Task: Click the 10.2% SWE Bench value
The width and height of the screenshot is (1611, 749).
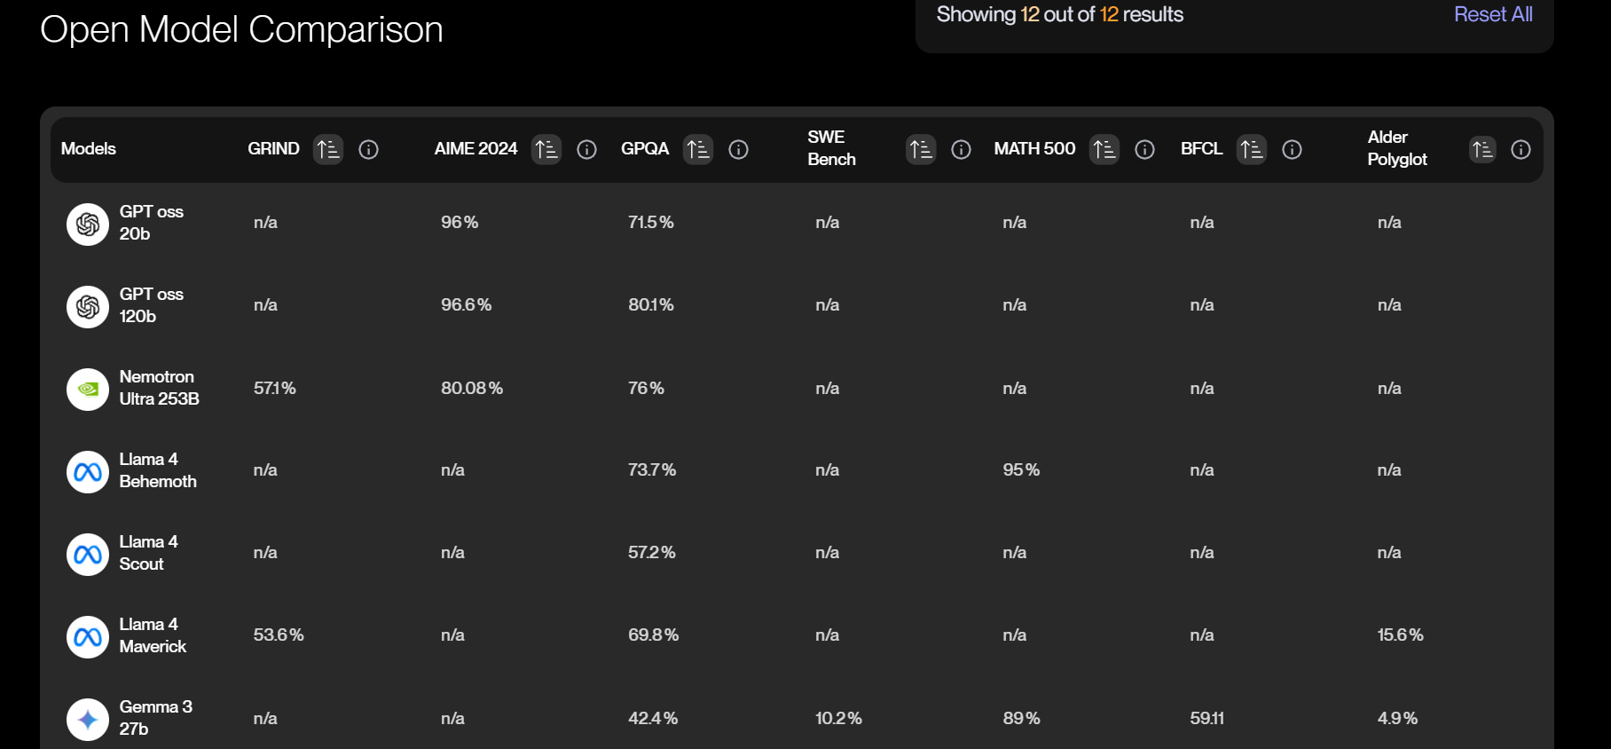Action: pos(839,719)
